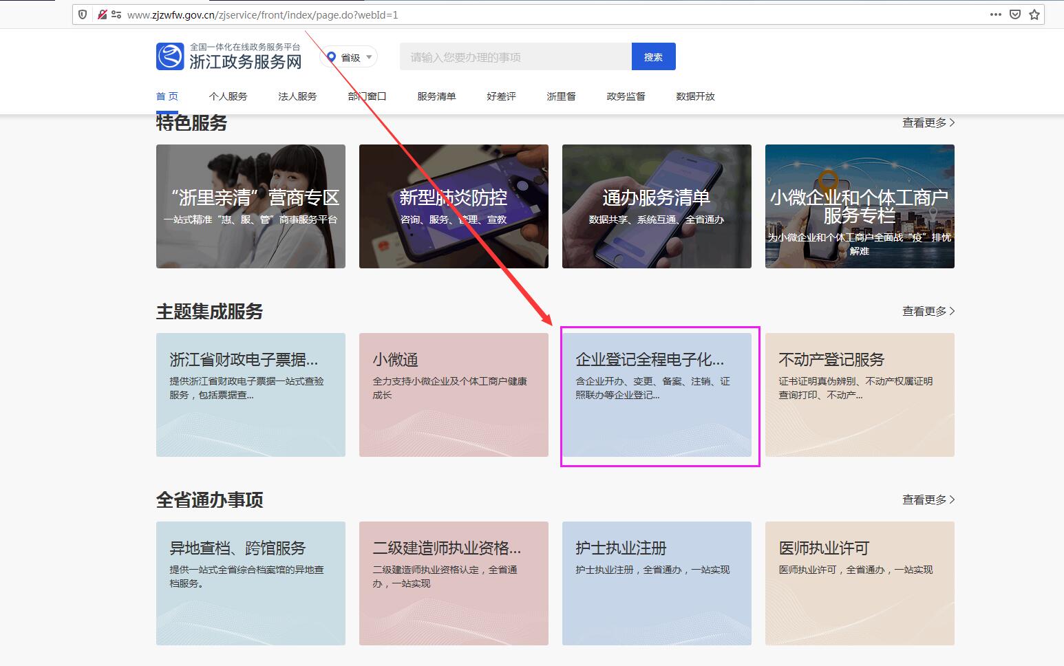Open the browser overflow menu (three dots)
Screen dimensions: 1064x666
996,14
